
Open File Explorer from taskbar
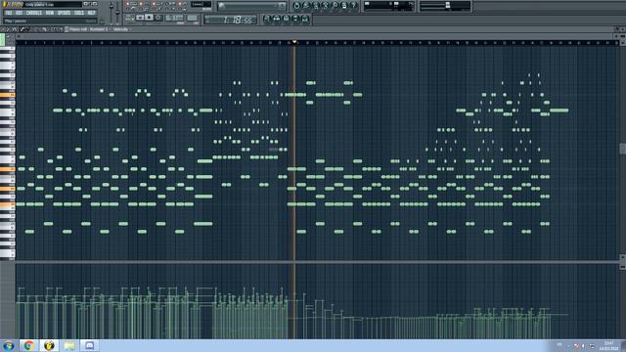[69, 345]
